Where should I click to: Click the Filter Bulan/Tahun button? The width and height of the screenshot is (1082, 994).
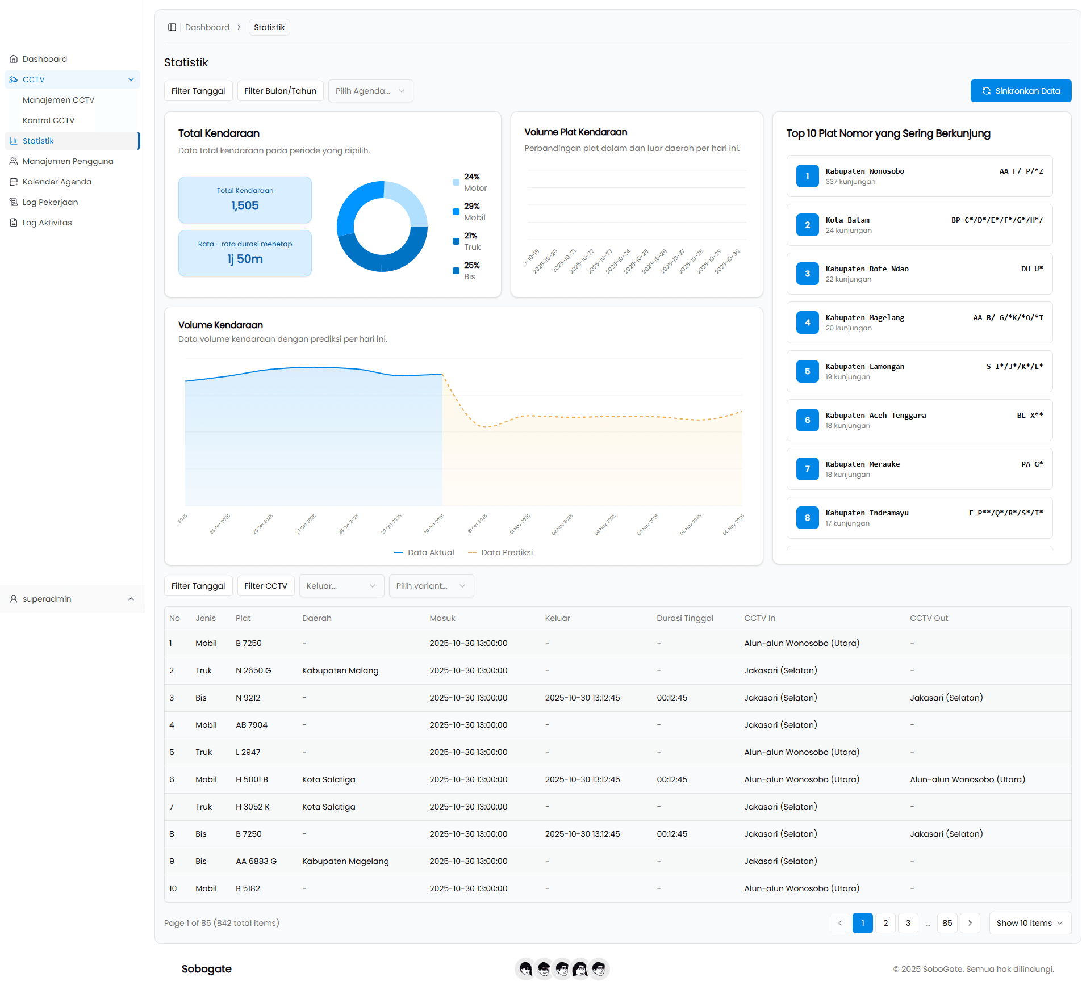(x=280, y=91)
